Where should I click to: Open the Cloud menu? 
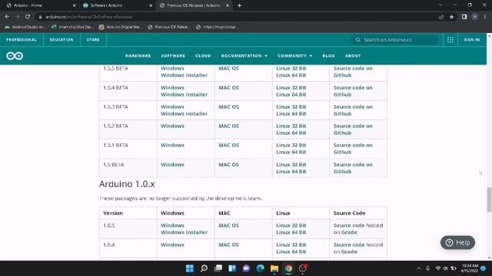(203, 56)
